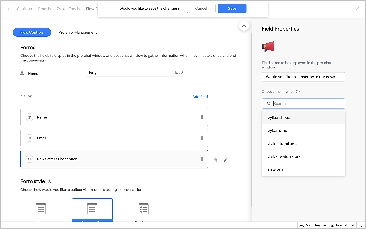366x229 pixels.
Task: Click the drag handle on Email field
Action: click(202, 138)
